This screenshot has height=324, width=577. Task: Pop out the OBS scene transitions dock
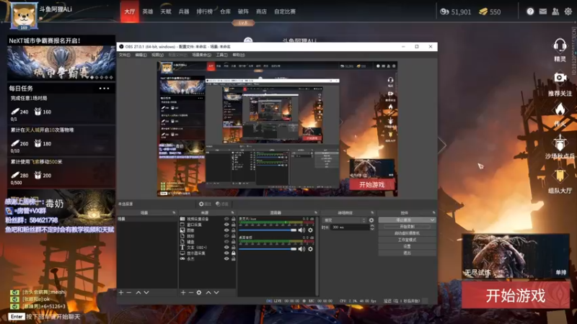click(372, 212)
